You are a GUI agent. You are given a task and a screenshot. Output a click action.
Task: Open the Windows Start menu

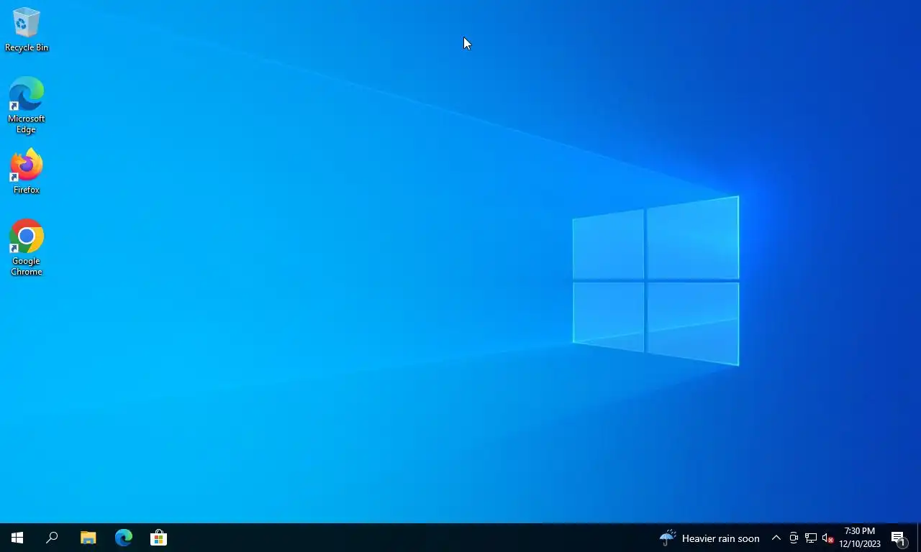(x=17, y=538)
